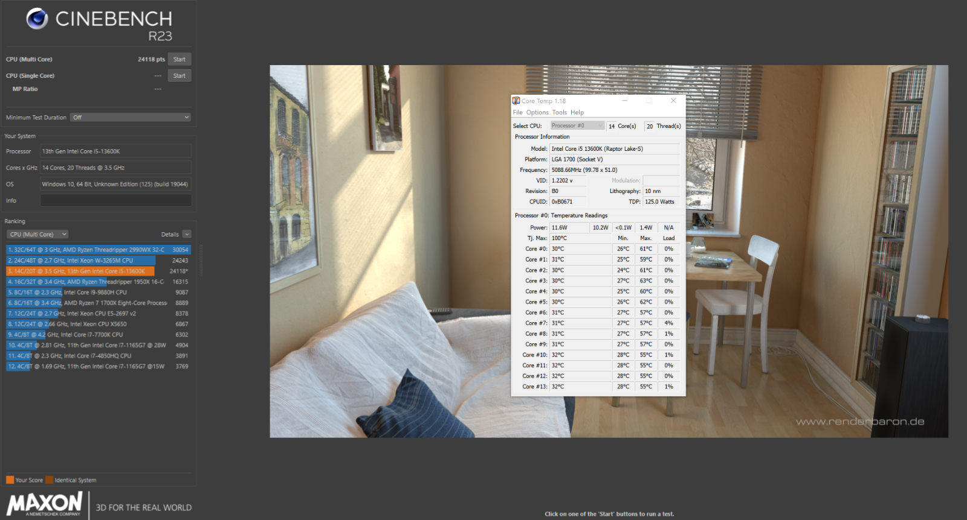Click the Processor field in Cinebench
The image size is (967, 520).
(x=115, y=151)
